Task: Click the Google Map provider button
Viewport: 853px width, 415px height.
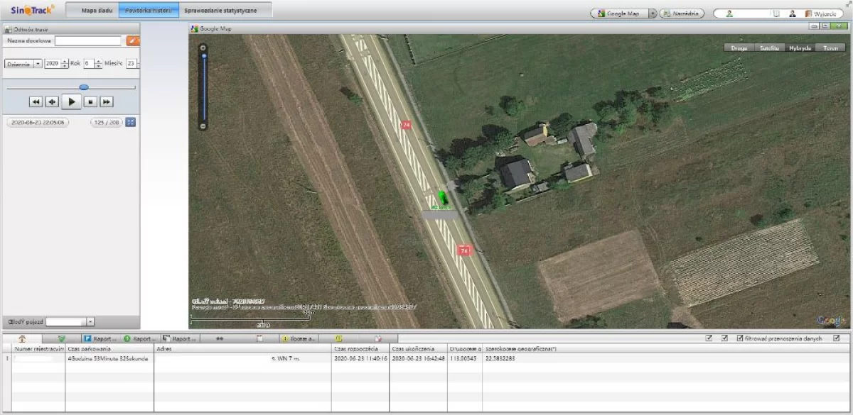Action: 620,13
